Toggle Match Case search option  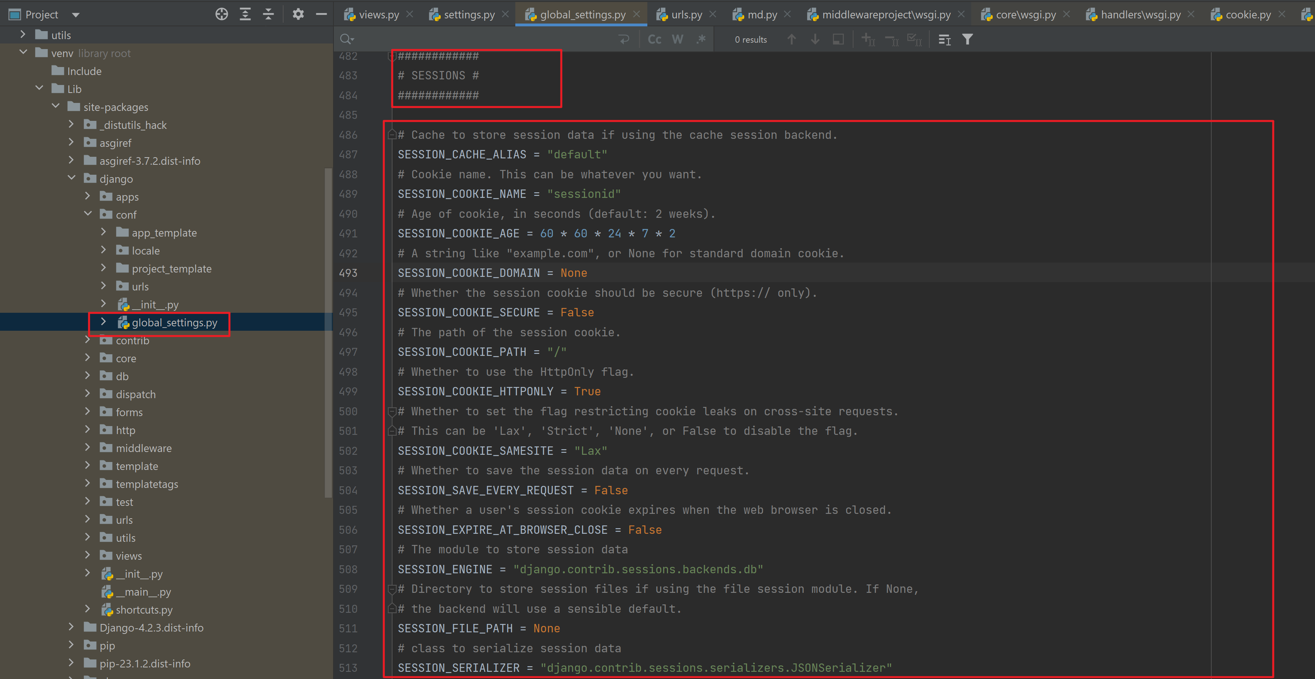pyautogui.click(x=654, y=39)
